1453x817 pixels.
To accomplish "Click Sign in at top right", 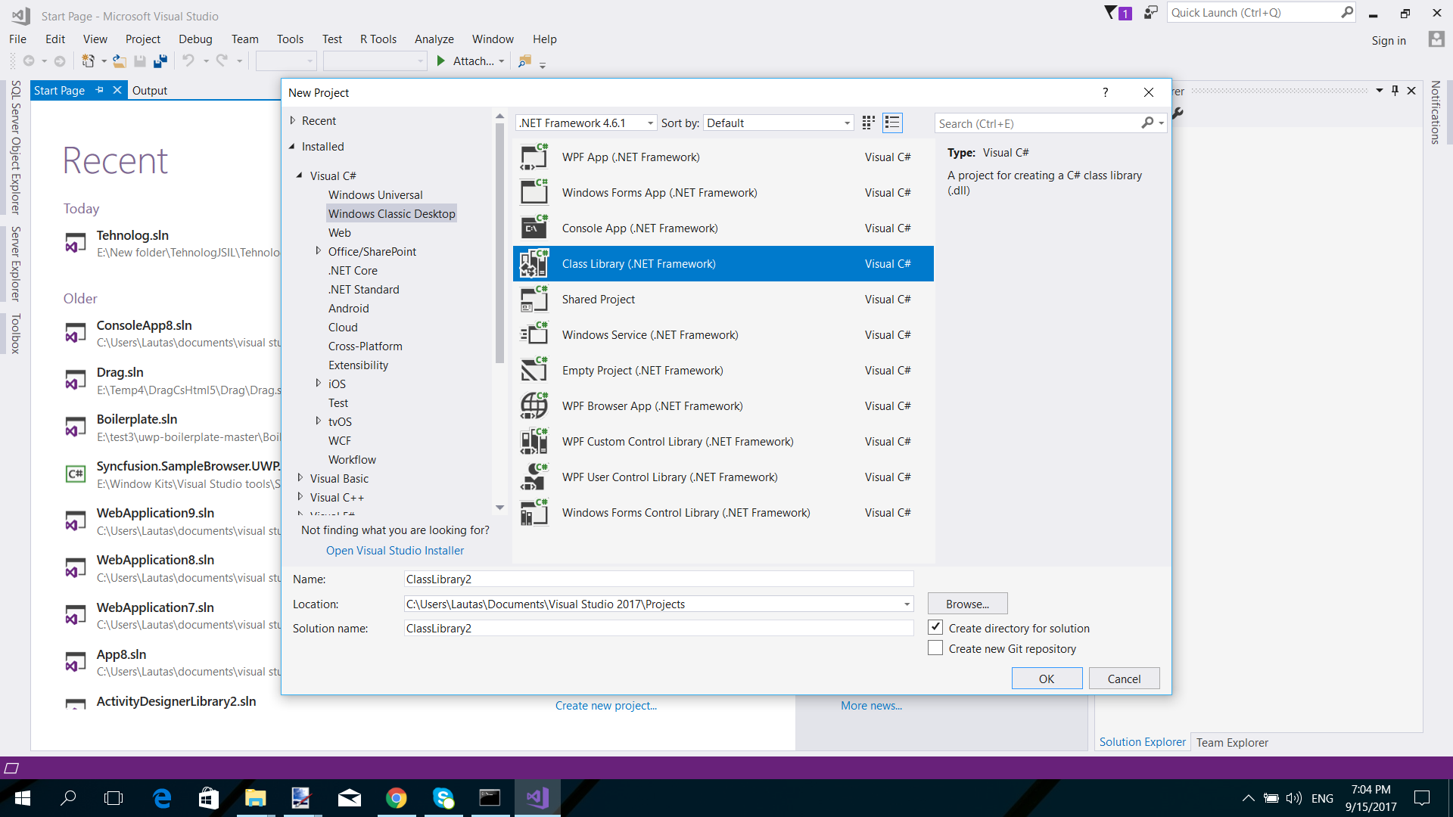I will 1389,40.
